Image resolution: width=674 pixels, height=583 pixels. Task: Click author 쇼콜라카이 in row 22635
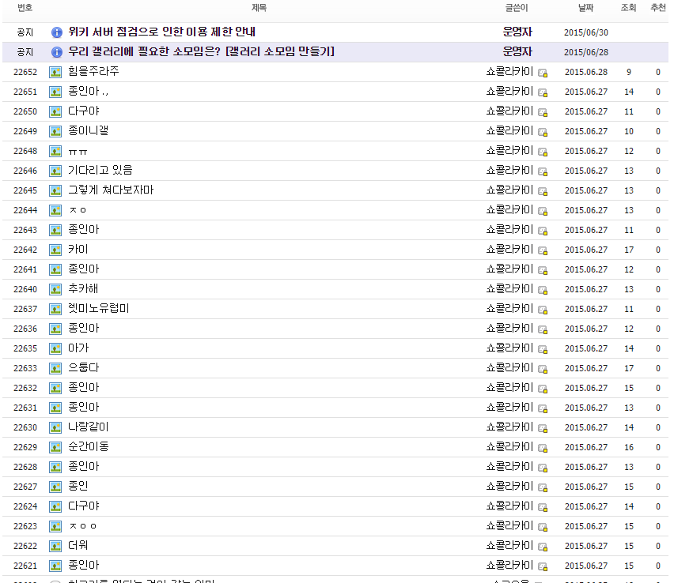pos(509,348)
